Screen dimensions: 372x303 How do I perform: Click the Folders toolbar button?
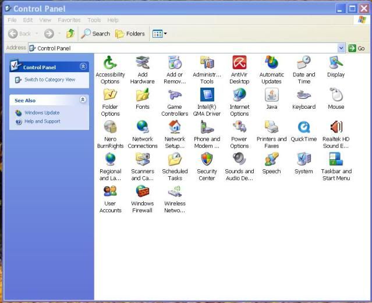click(130, 34)
